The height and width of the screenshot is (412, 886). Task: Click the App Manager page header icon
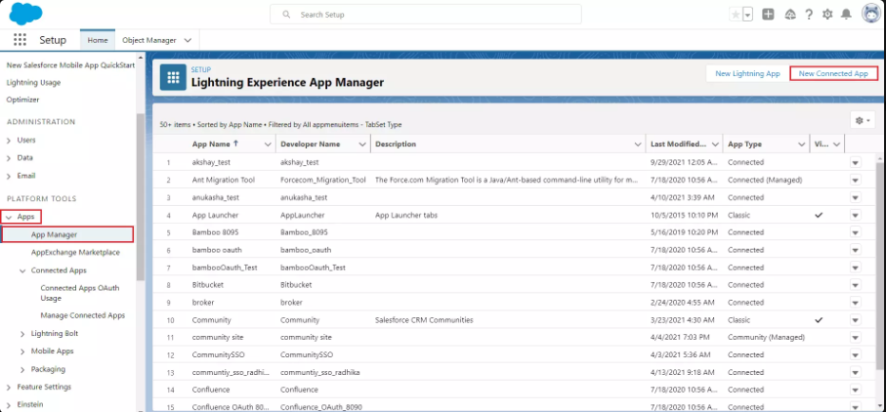tap(173, 77)
